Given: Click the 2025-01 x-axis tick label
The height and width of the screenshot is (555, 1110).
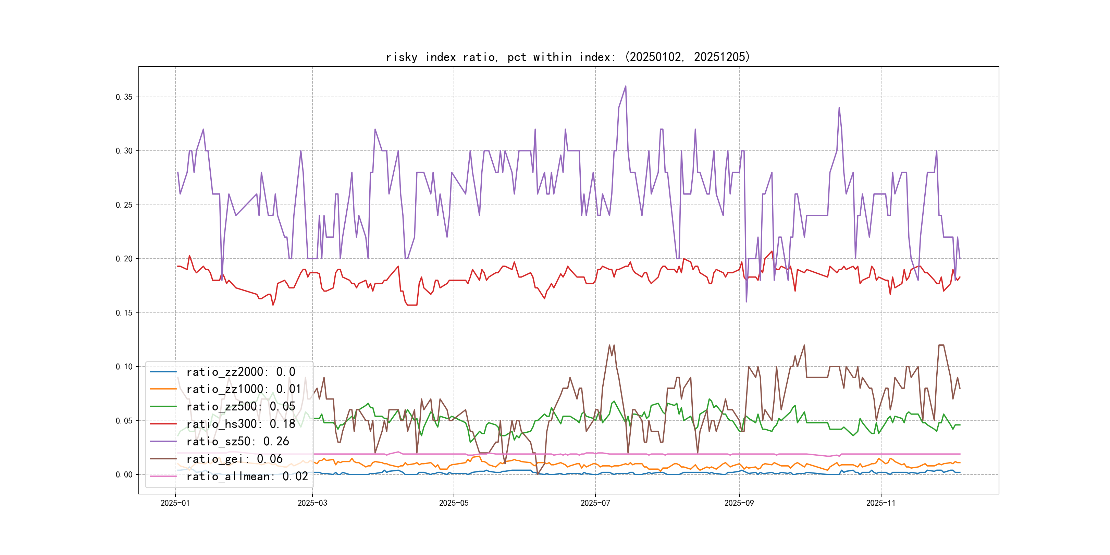Looking at the screenshot, I should 175,503.
